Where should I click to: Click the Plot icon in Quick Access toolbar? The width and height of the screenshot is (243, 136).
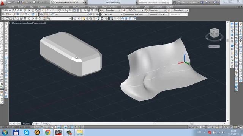[34, 2]
